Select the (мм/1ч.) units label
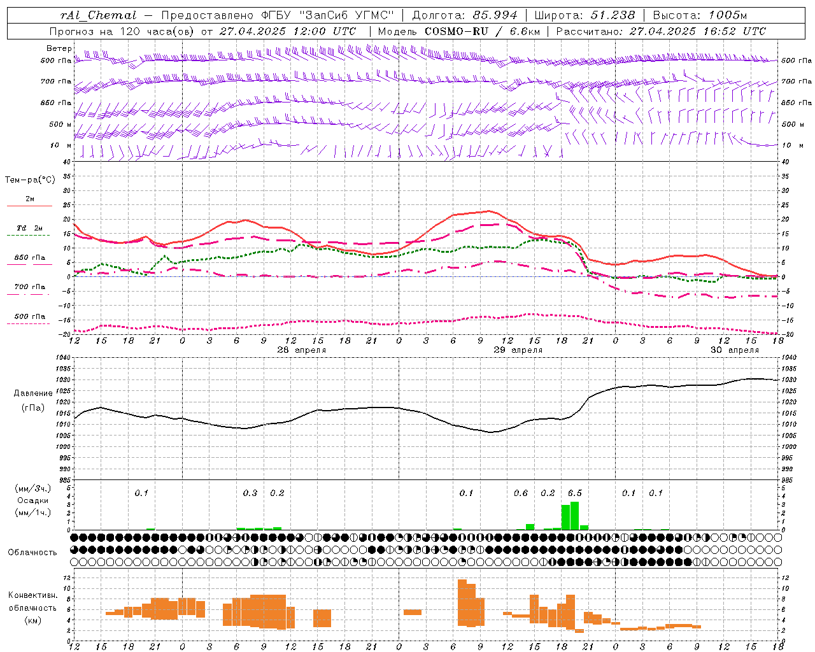The width and height of the screenshot is (815, 652). click(32, 513)
